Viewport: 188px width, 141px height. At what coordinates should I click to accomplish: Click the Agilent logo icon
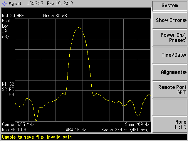pos(5,4)
